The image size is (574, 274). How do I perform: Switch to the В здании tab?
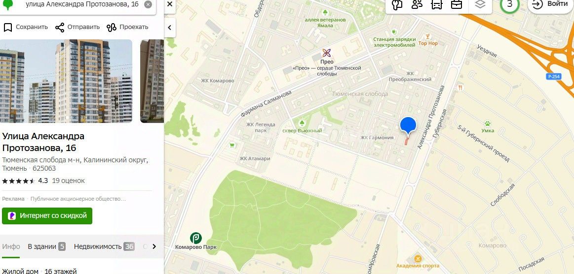click(x=46, y=246)
